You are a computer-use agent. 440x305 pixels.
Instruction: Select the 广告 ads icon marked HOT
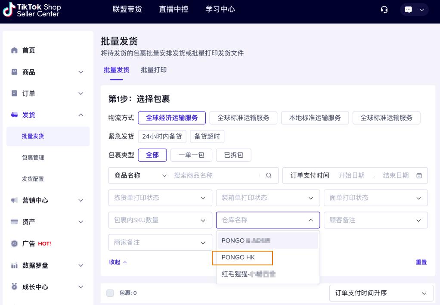coord(15,243)
